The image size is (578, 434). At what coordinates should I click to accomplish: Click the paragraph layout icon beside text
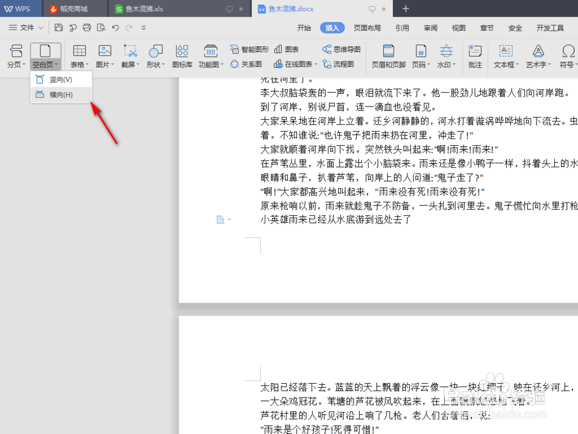pos(220,219)
